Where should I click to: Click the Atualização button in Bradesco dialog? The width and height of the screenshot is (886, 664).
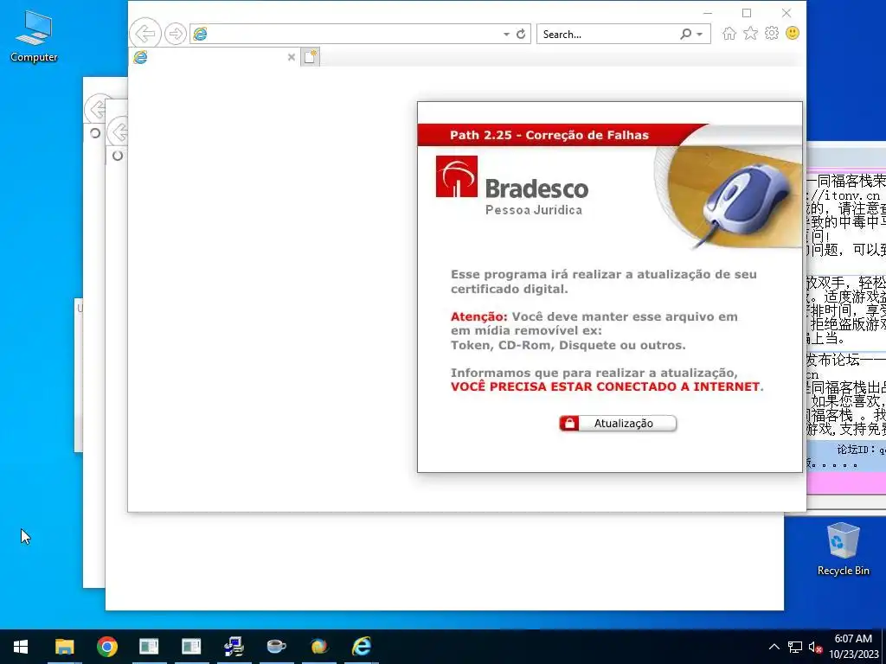[618, 424]
